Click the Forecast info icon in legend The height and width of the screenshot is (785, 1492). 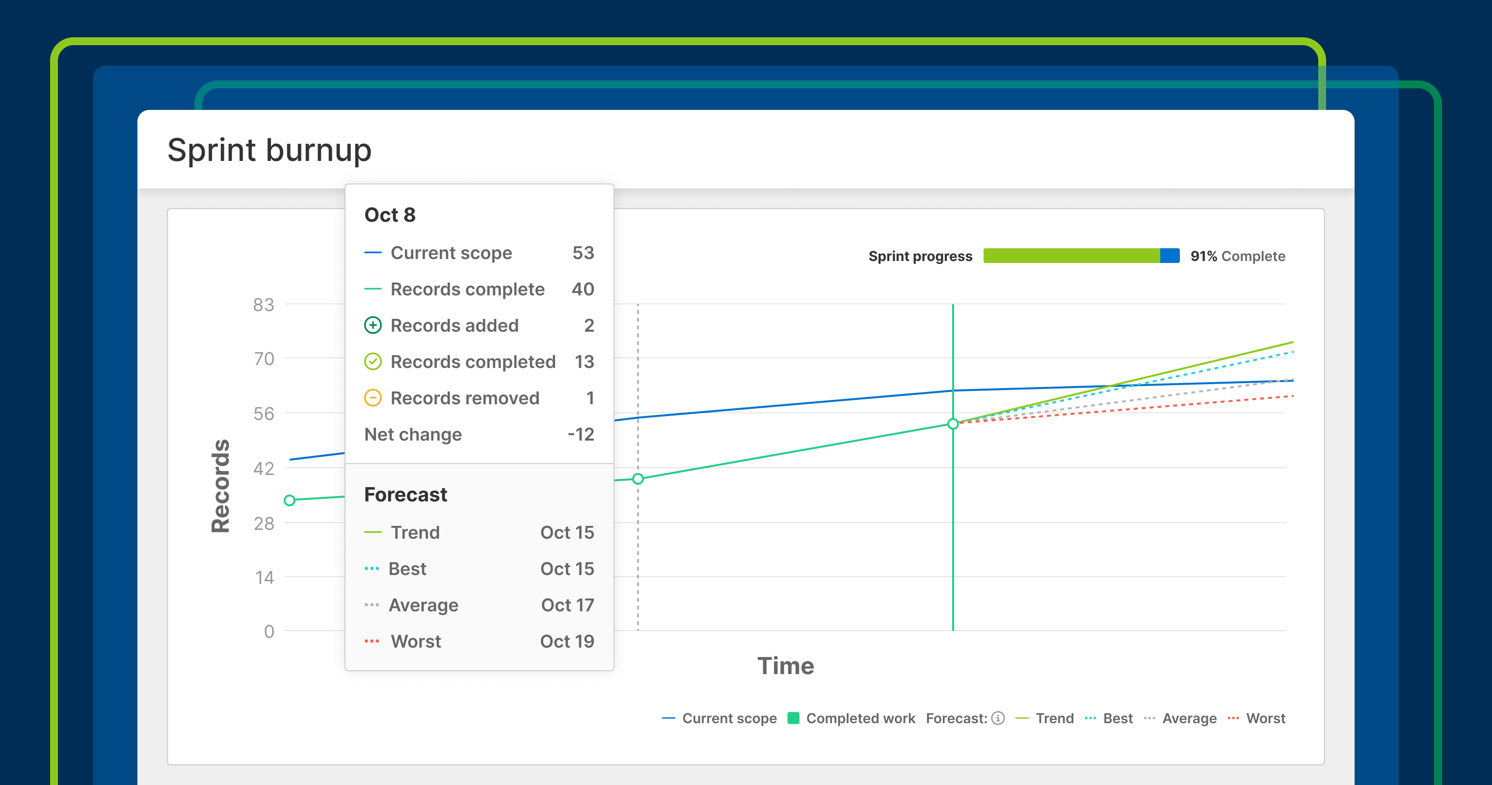(x=998, y=718)
